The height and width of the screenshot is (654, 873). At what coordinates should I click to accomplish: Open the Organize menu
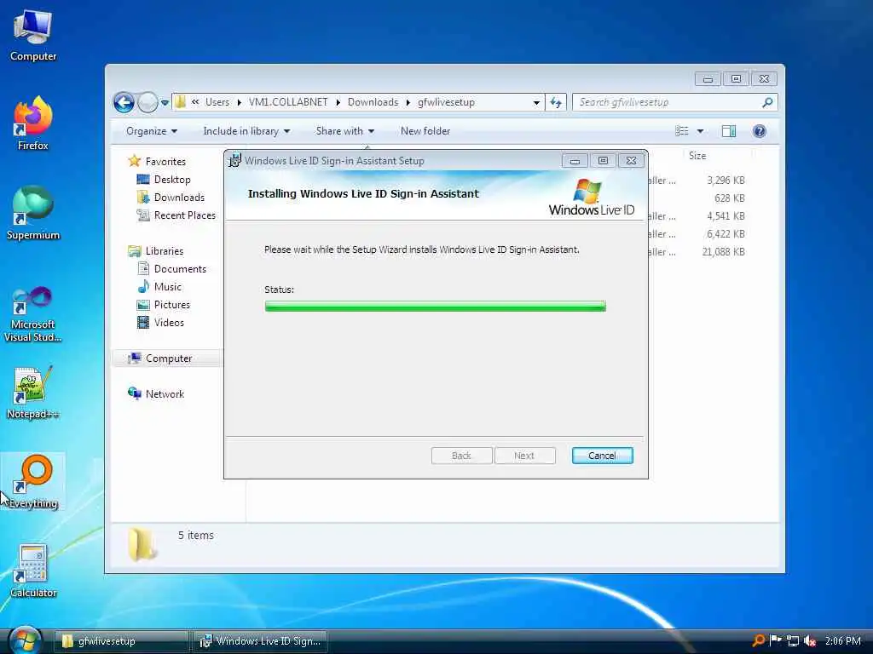click(152, 131)
